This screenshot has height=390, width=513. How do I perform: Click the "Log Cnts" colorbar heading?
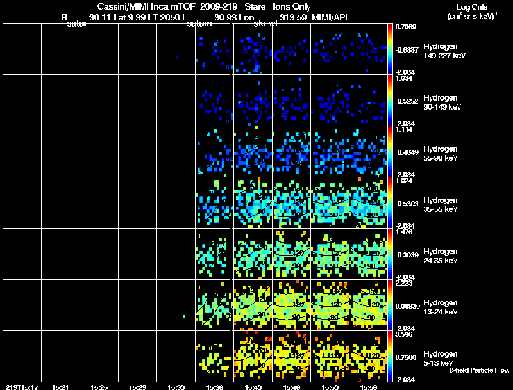click(472, 7)
